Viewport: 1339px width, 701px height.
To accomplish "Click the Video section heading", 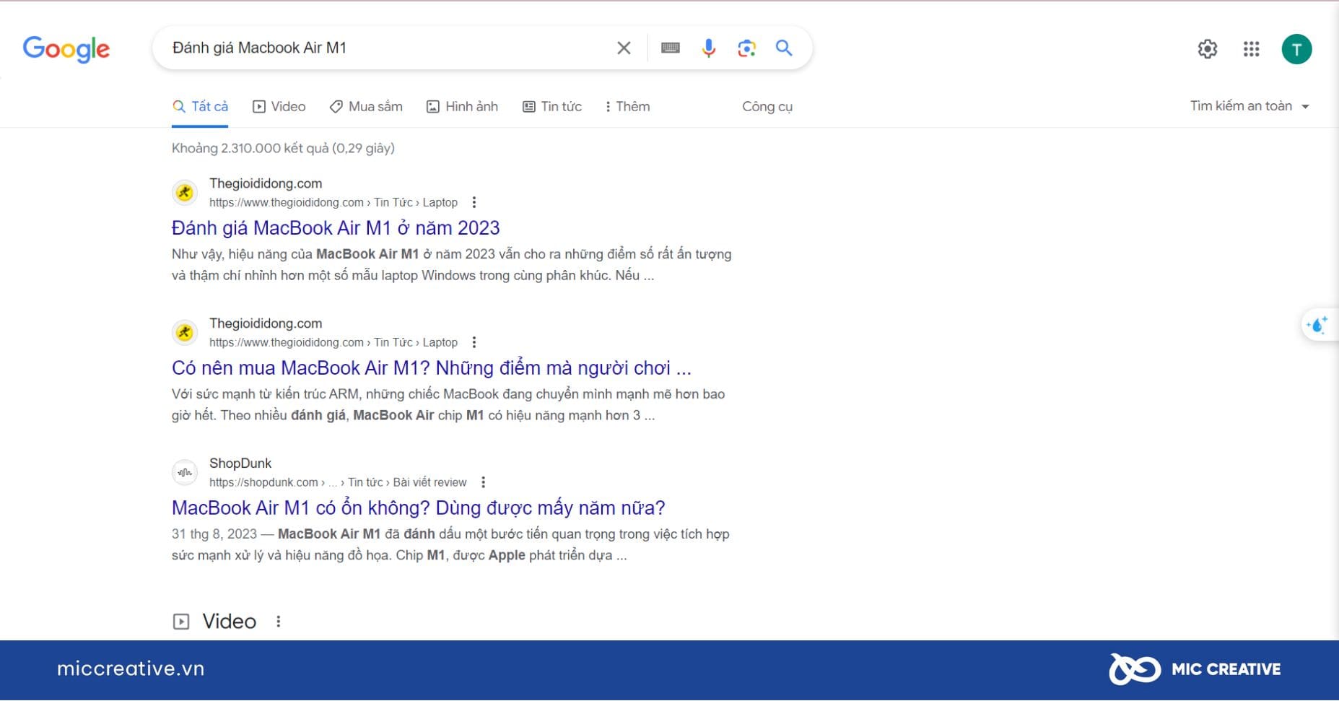I will coord(230,622).
